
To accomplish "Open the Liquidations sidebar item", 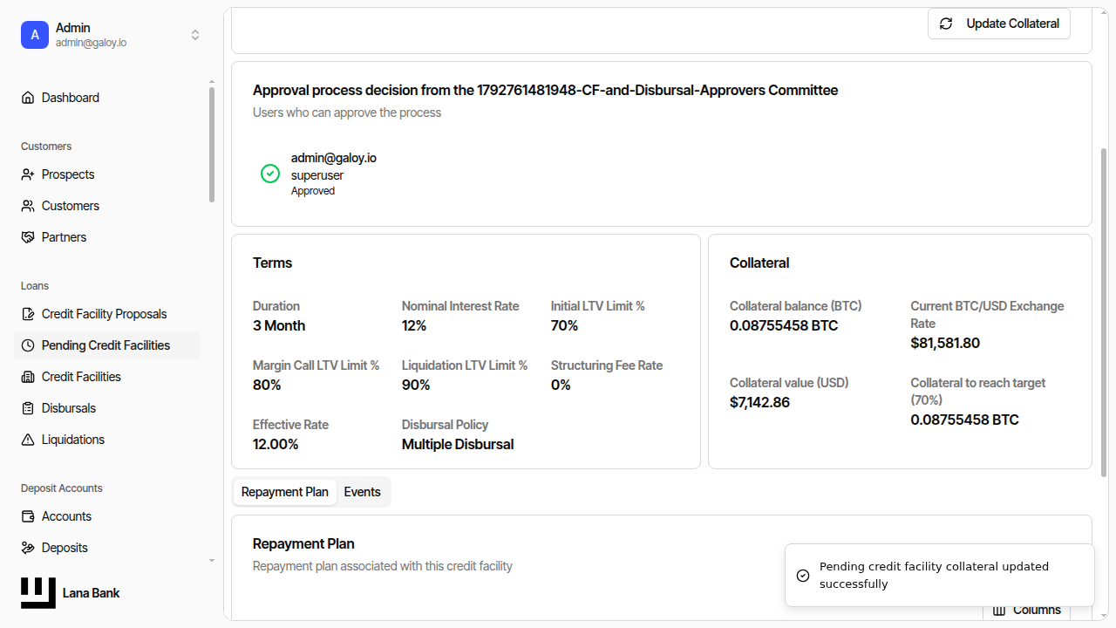I will pos(108,440).
